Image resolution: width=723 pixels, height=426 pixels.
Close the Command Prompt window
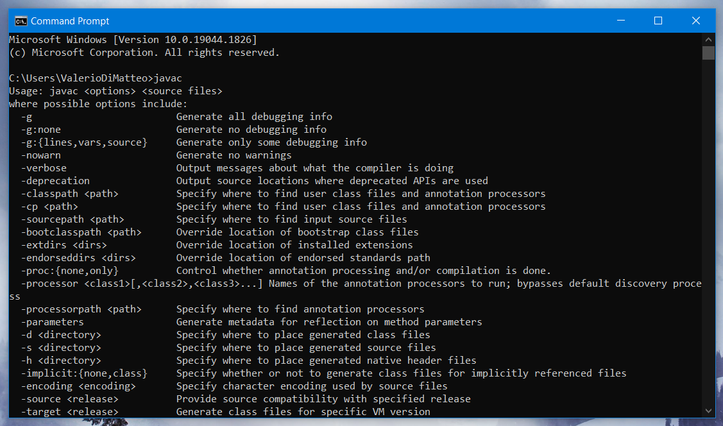(696, 21)
